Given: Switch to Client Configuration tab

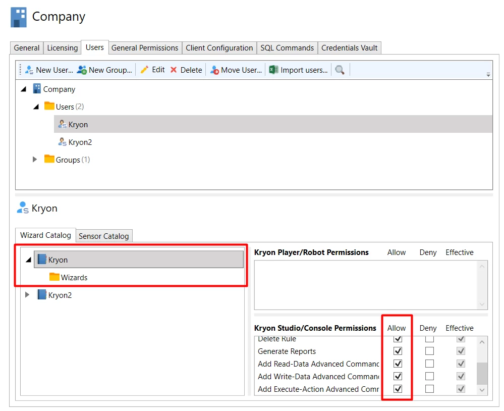Looking at the screenshot, I should click(x=219, y=48).
